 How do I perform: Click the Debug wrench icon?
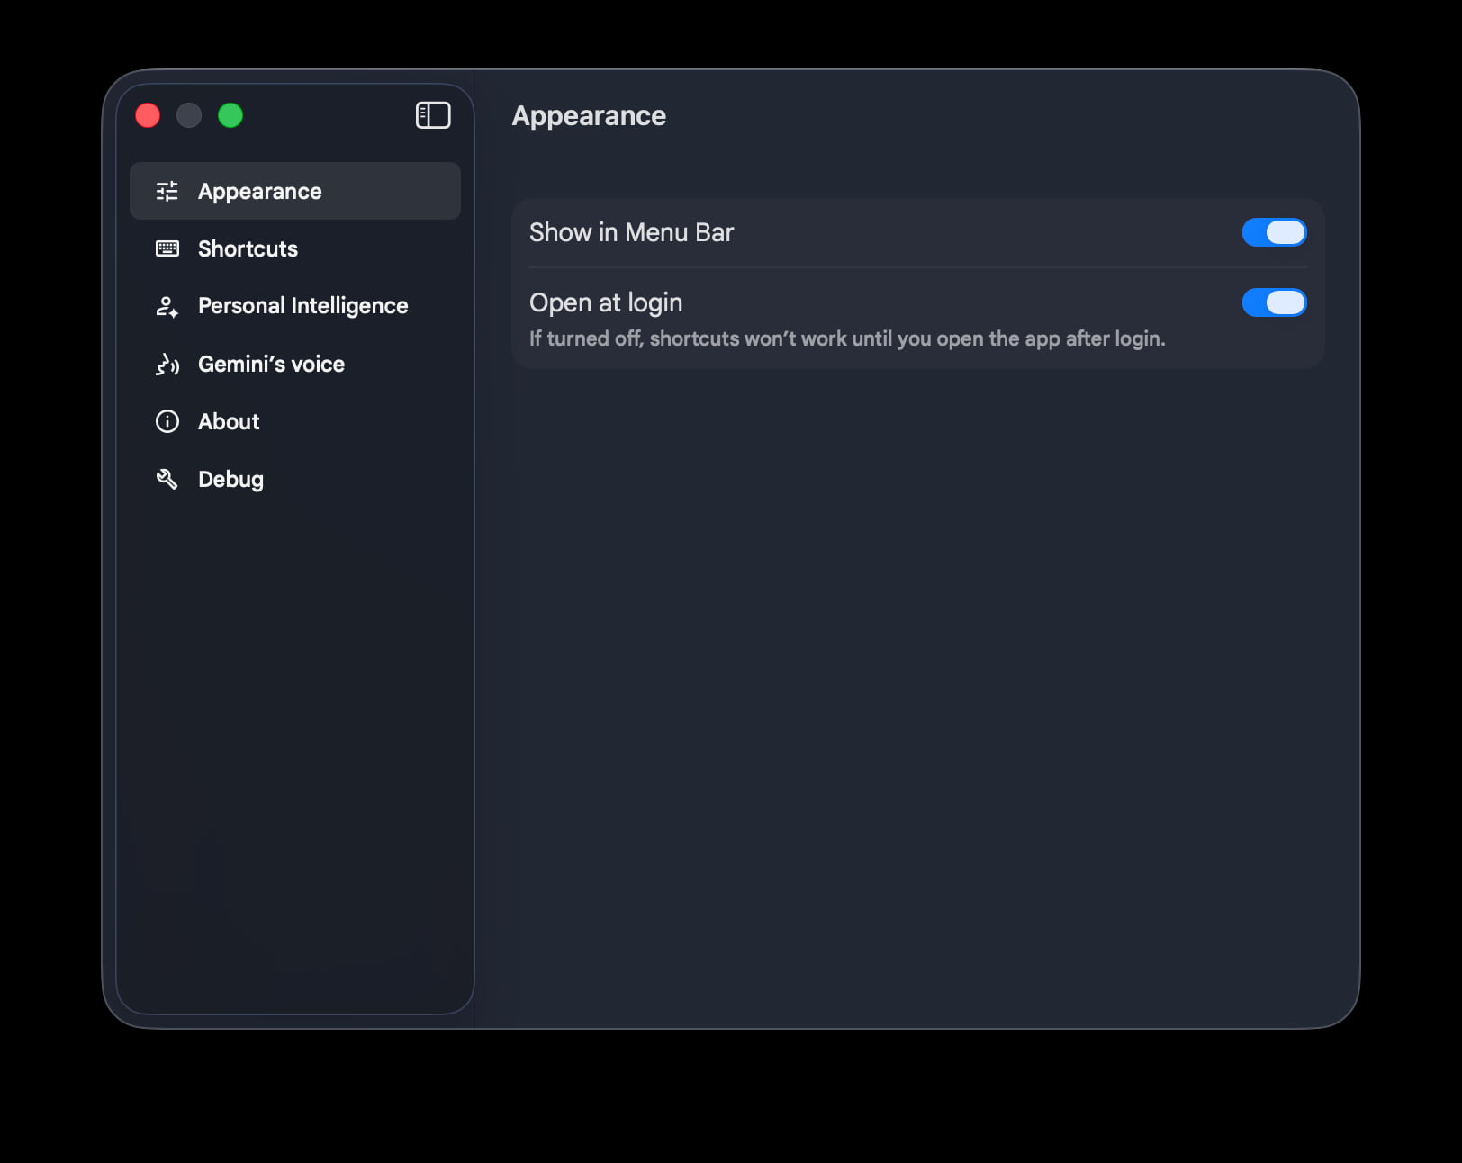coord(167,479)
